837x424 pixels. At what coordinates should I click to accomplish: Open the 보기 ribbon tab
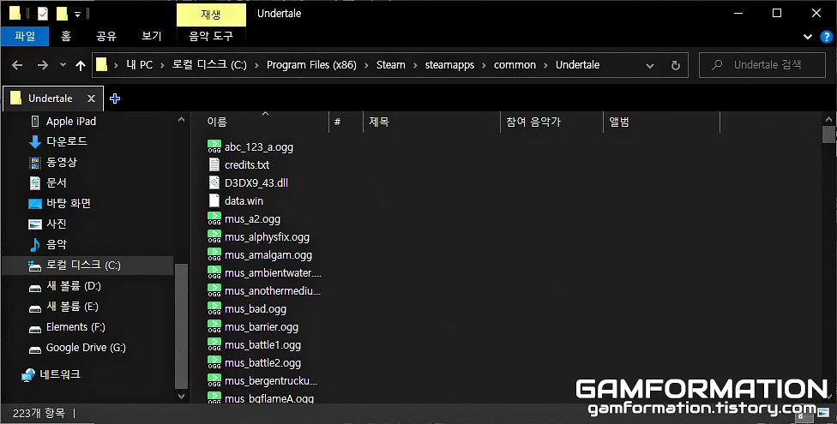[151, 36]
